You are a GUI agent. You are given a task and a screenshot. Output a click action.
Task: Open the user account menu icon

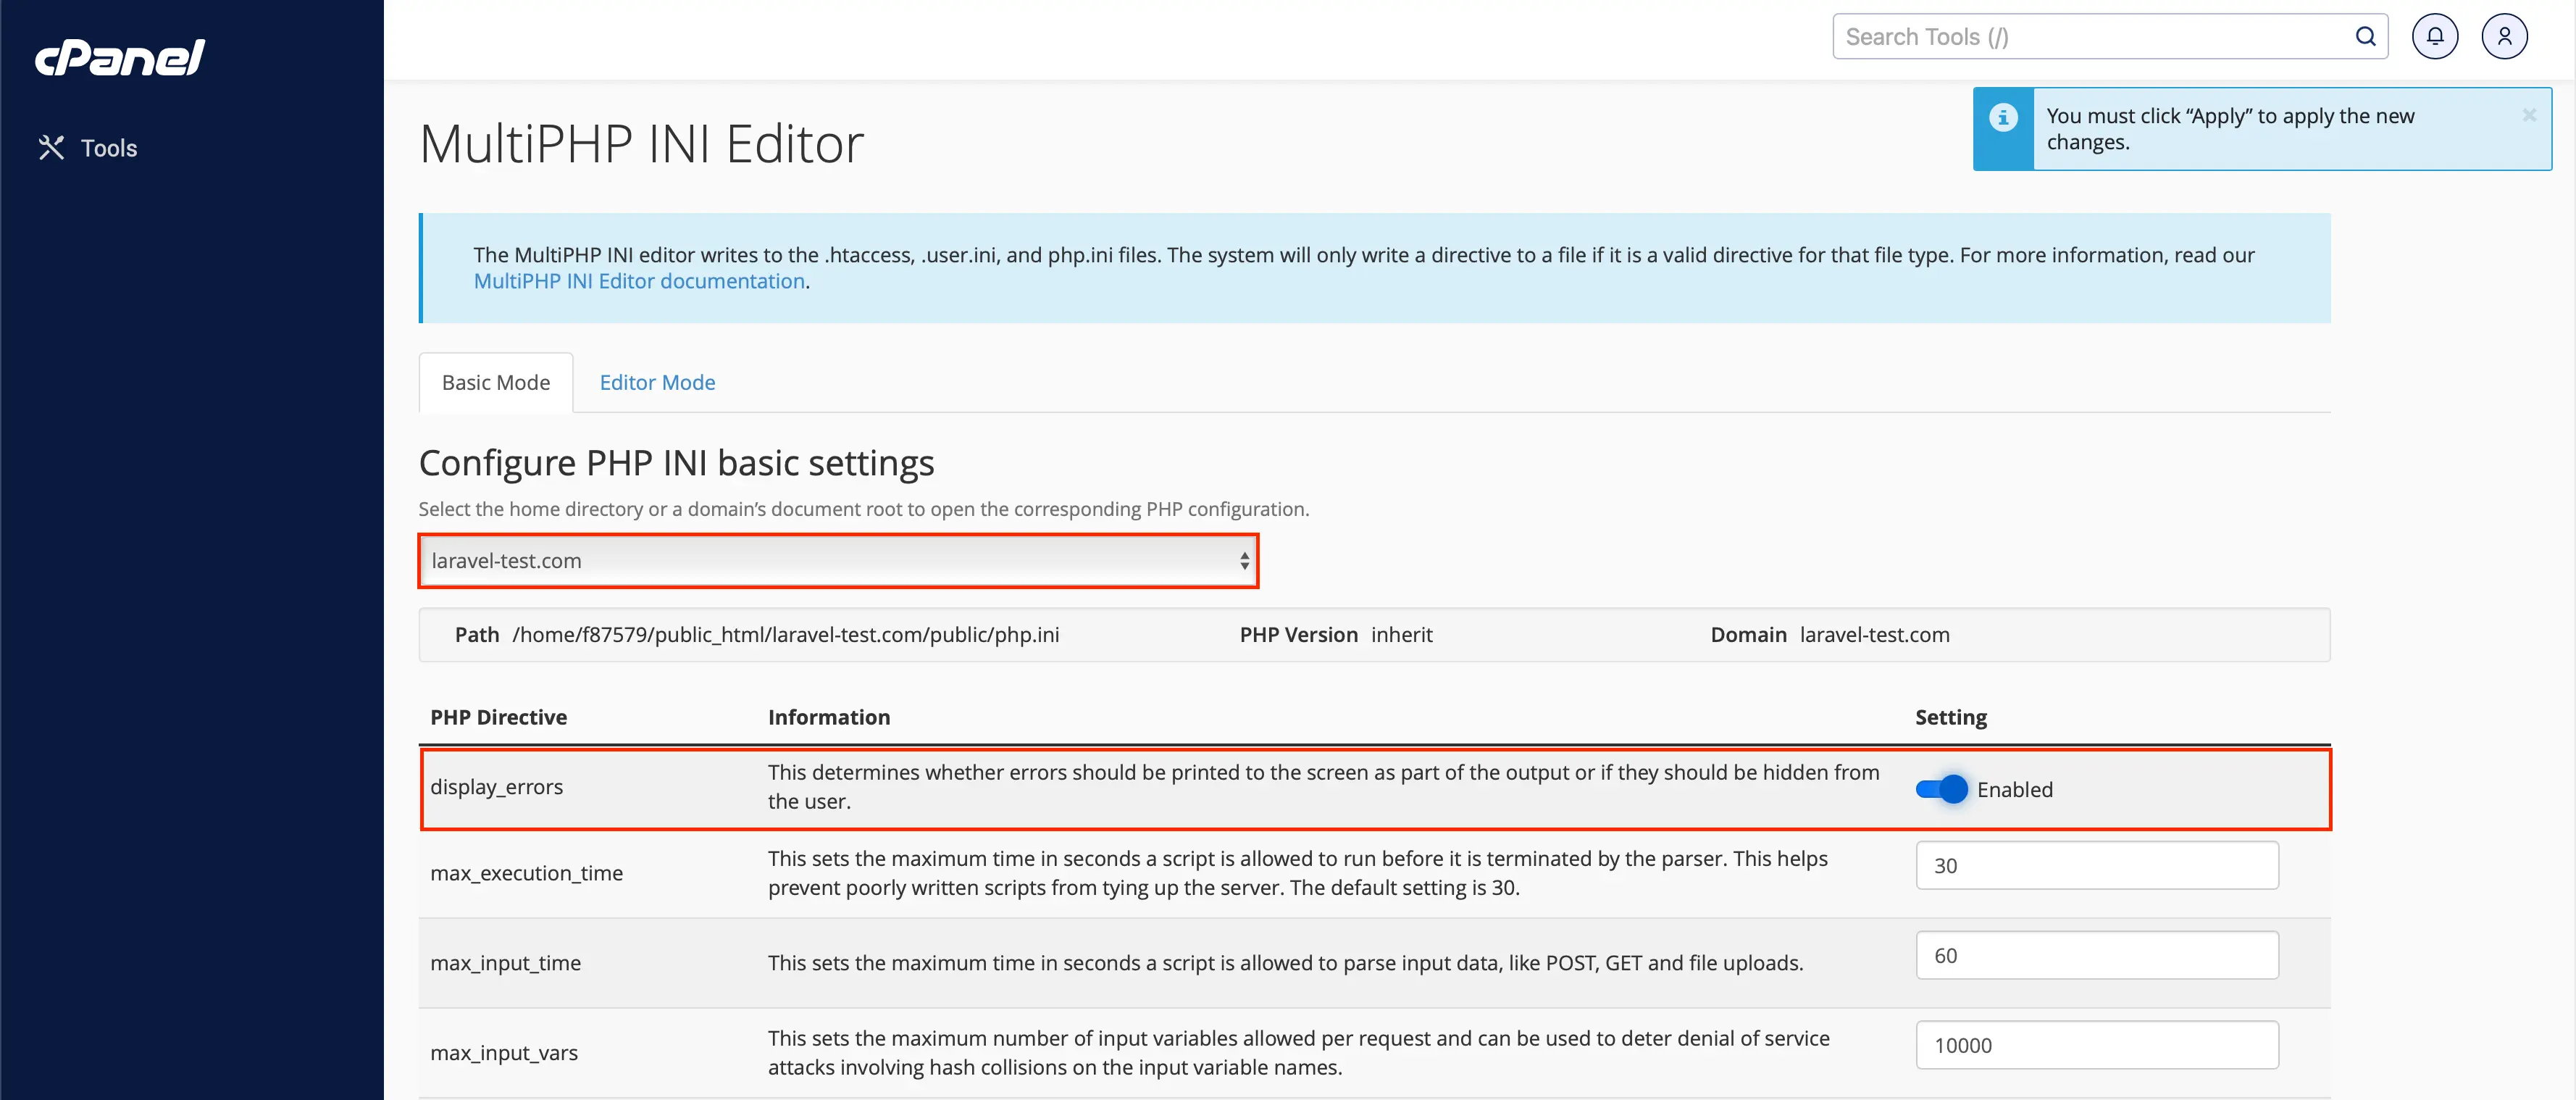coord(2504,37)
